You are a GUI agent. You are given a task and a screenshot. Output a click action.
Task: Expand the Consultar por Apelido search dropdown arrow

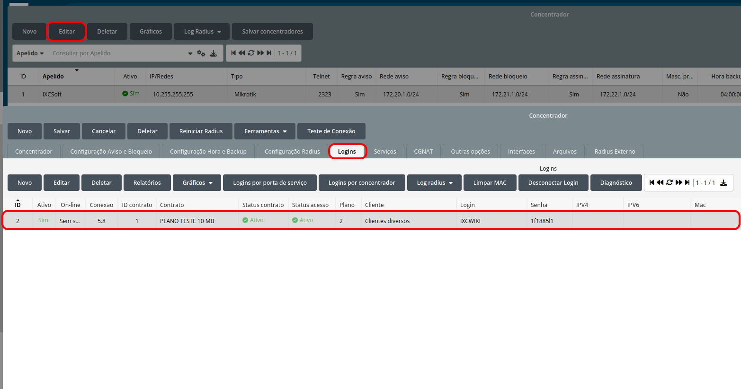pos(190,53)
